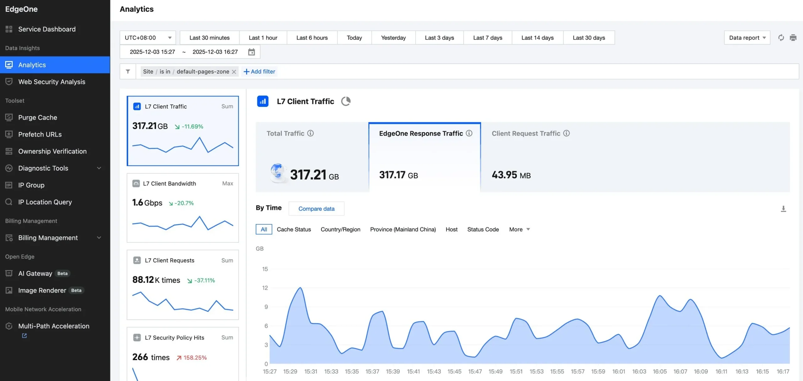
Task: Click the print report icon top right
Action: (x=794, y=37)
